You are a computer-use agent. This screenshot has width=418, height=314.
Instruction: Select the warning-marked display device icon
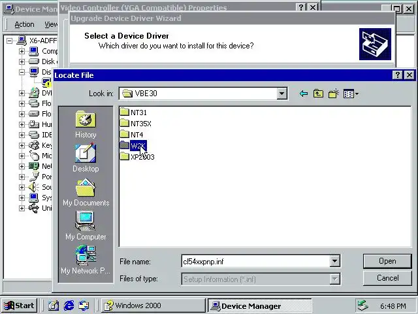click(46, 82)
